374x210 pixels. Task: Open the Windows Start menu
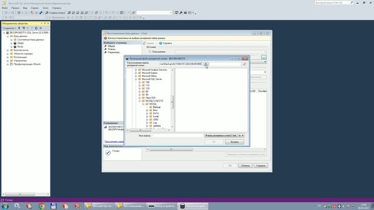tap(5, 206)
